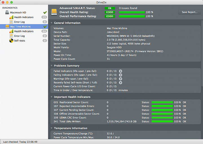The width and height of the screenshot is (203, 144).
Task: Click the 24 badge on Health Indicators
Action: click(44, 31)
